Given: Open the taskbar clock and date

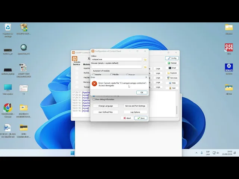Looking at the screenshot, I should pos(227,153).
